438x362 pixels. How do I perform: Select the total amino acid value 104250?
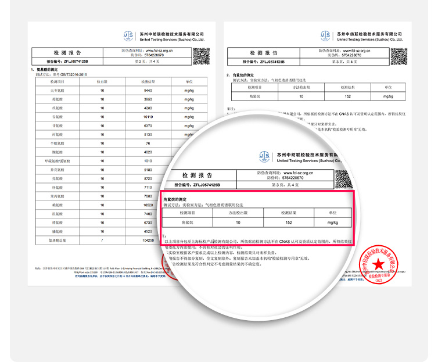(x=148, y=240)
